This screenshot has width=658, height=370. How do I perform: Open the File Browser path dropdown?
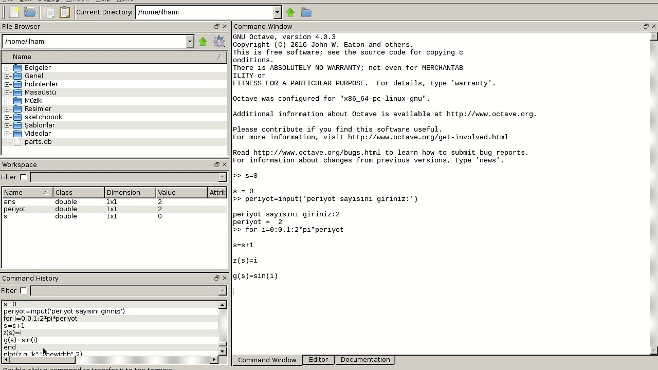190,42
